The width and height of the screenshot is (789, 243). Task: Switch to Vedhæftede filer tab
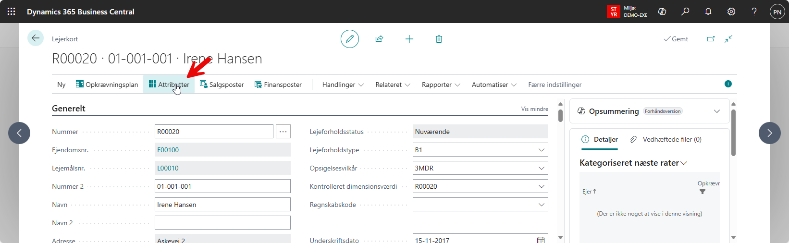[666, 139]
